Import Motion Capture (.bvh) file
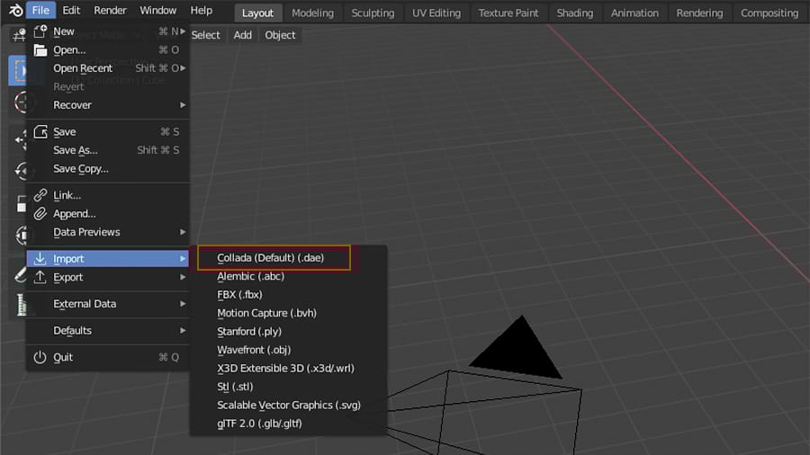The width and height of the screenshot is (810, 455). pyautogui.click(x=289, y=313)
